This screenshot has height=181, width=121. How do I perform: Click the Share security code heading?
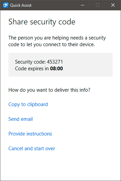coord(42,22)
